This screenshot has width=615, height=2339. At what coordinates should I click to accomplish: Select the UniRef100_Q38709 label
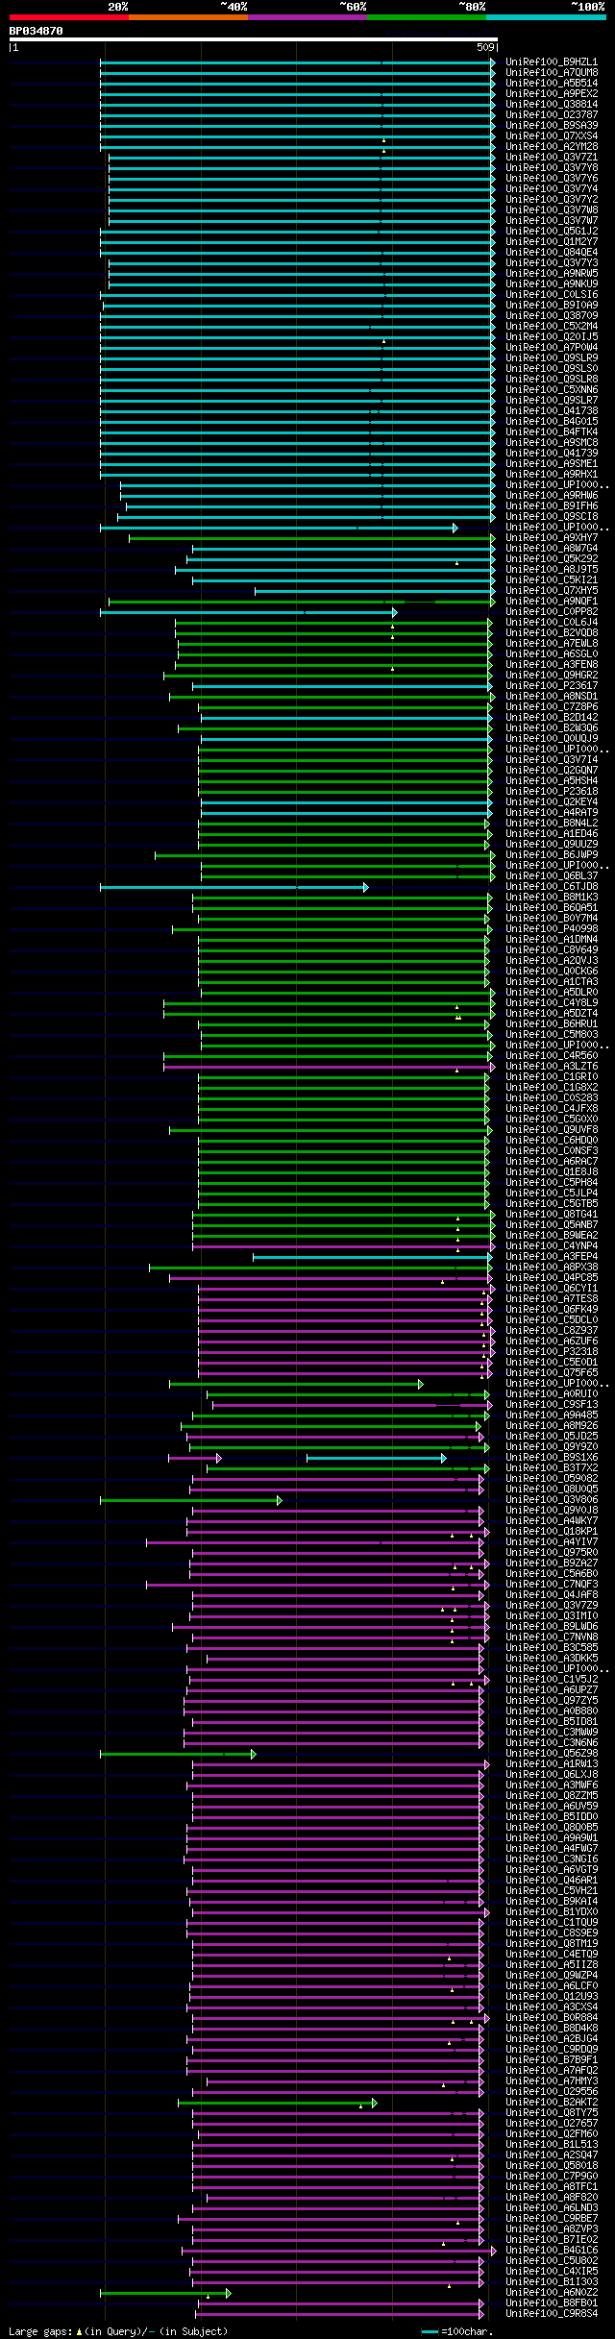(552, 316)
